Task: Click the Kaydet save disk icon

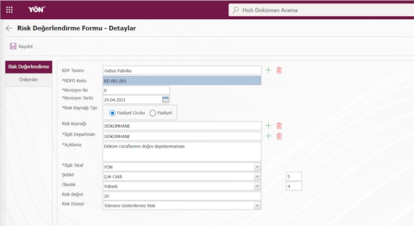Action: pyautogui.click(x=13, y=46)
